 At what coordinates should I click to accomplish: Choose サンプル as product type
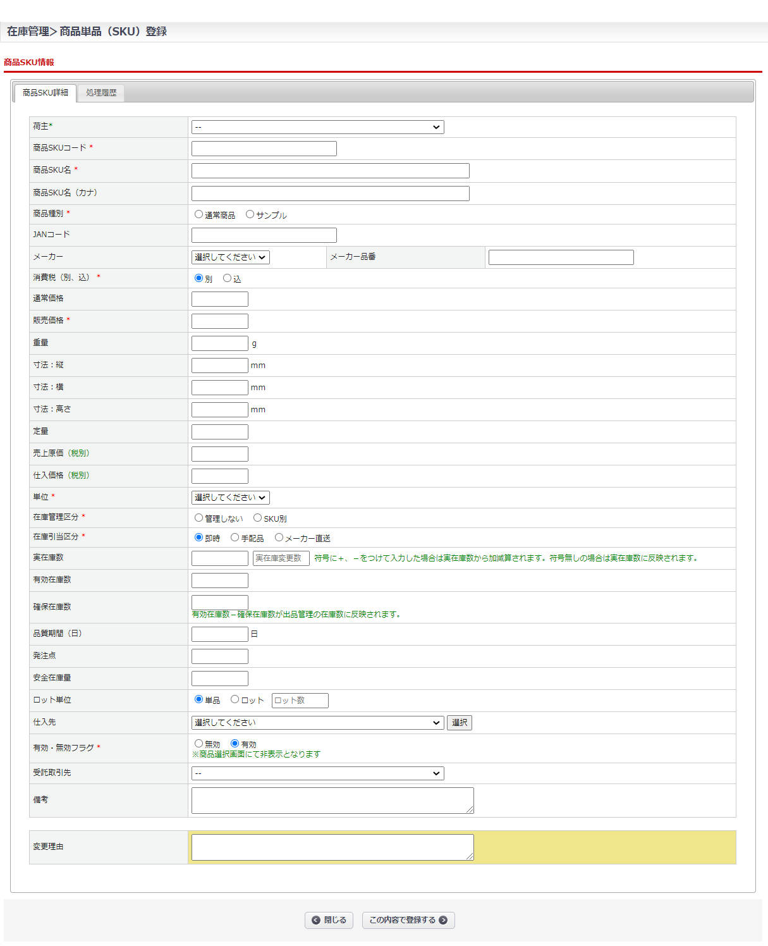250,214
